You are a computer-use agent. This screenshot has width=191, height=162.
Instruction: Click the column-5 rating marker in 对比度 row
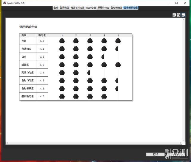(118, 65)
